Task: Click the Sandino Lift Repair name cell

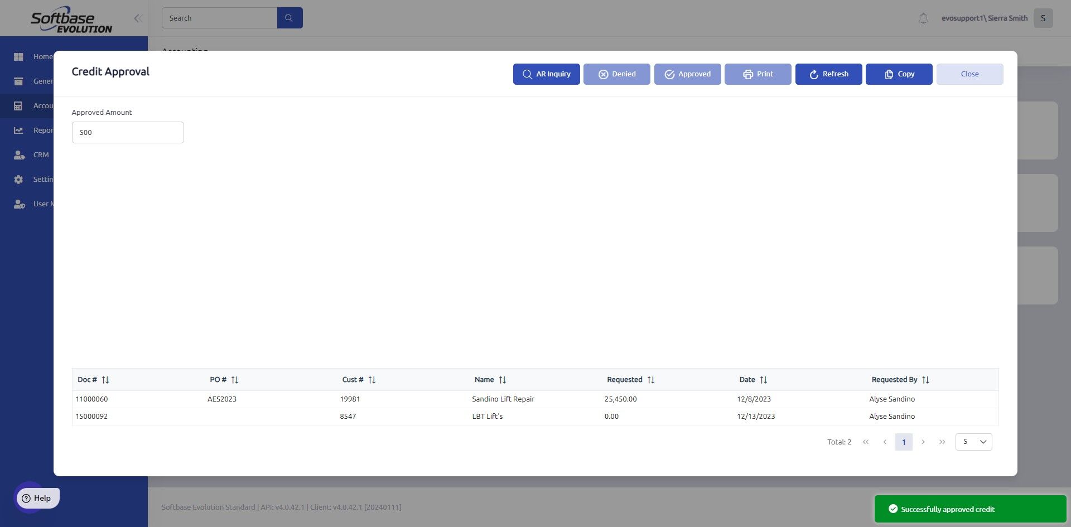Action: point(503,399)
